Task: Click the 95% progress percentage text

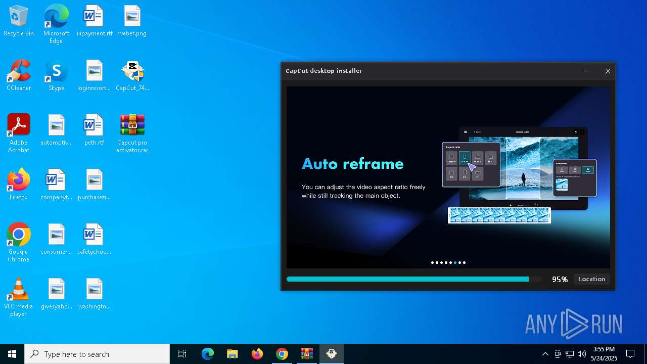Action: pyautogui.click(x=560, y=279)
